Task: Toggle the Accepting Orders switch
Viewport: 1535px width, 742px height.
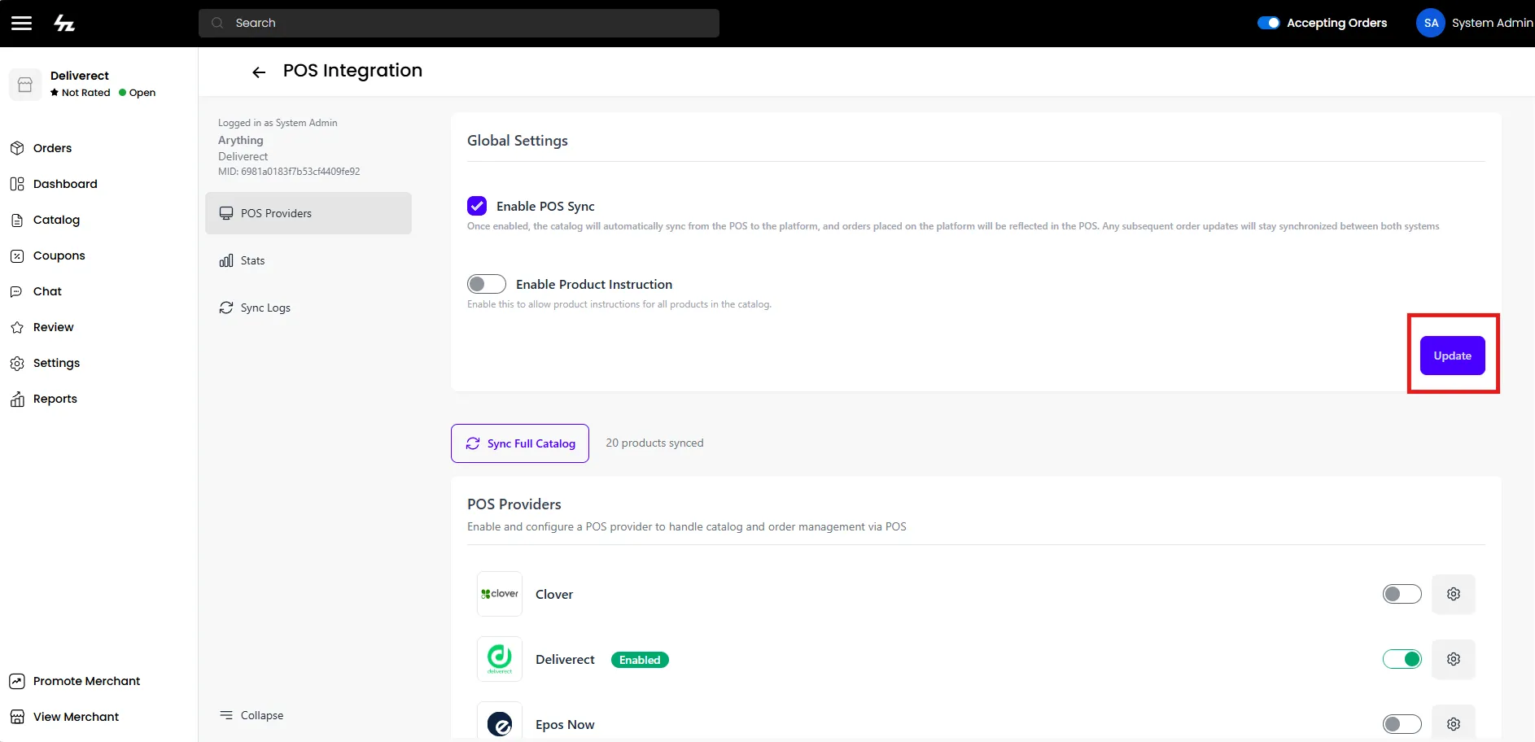Action: tap(1269, 23)
